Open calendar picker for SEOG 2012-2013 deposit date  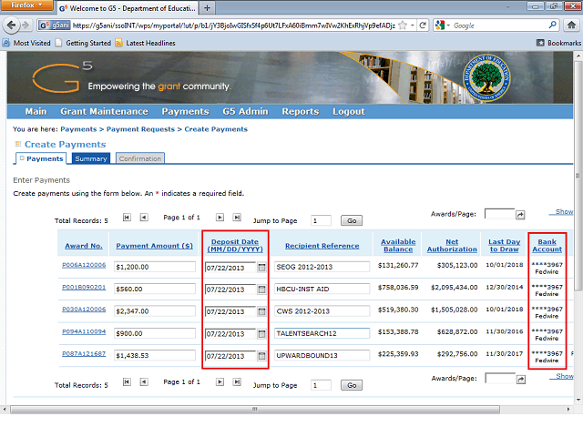coord(261,267)
